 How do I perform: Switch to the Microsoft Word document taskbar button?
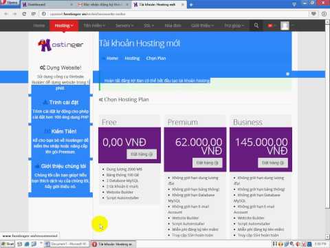[x=67, y=244]
